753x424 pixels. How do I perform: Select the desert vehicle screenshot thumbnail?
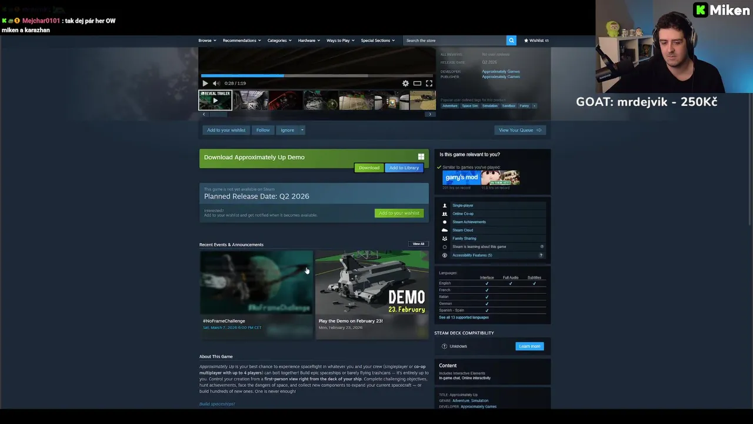423,101
